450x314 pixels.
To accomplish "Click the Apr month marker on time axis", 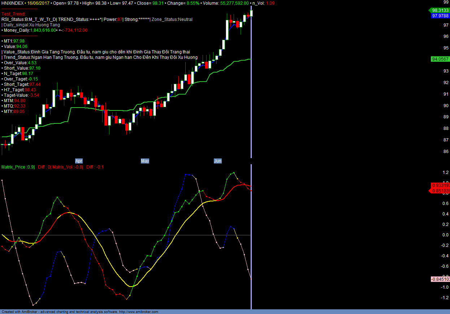I will click(79, 161).
